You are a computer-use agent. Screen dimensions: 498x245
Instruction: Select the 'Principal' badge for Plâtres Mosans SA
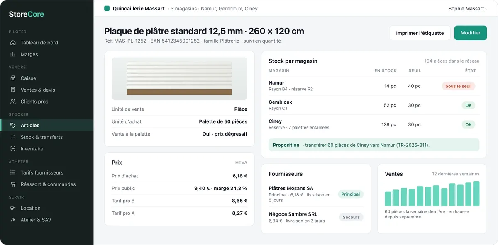pyautogui.click(x=351, y=194)
